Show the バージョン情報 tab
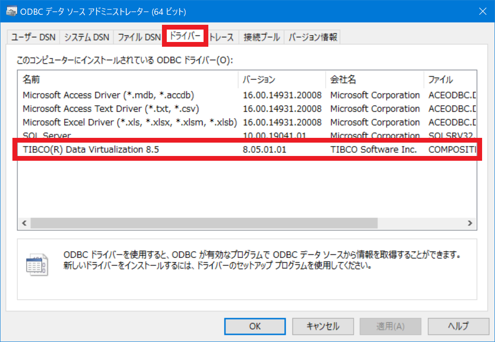This screenshot has width=495, height=342. pos(312,37)
